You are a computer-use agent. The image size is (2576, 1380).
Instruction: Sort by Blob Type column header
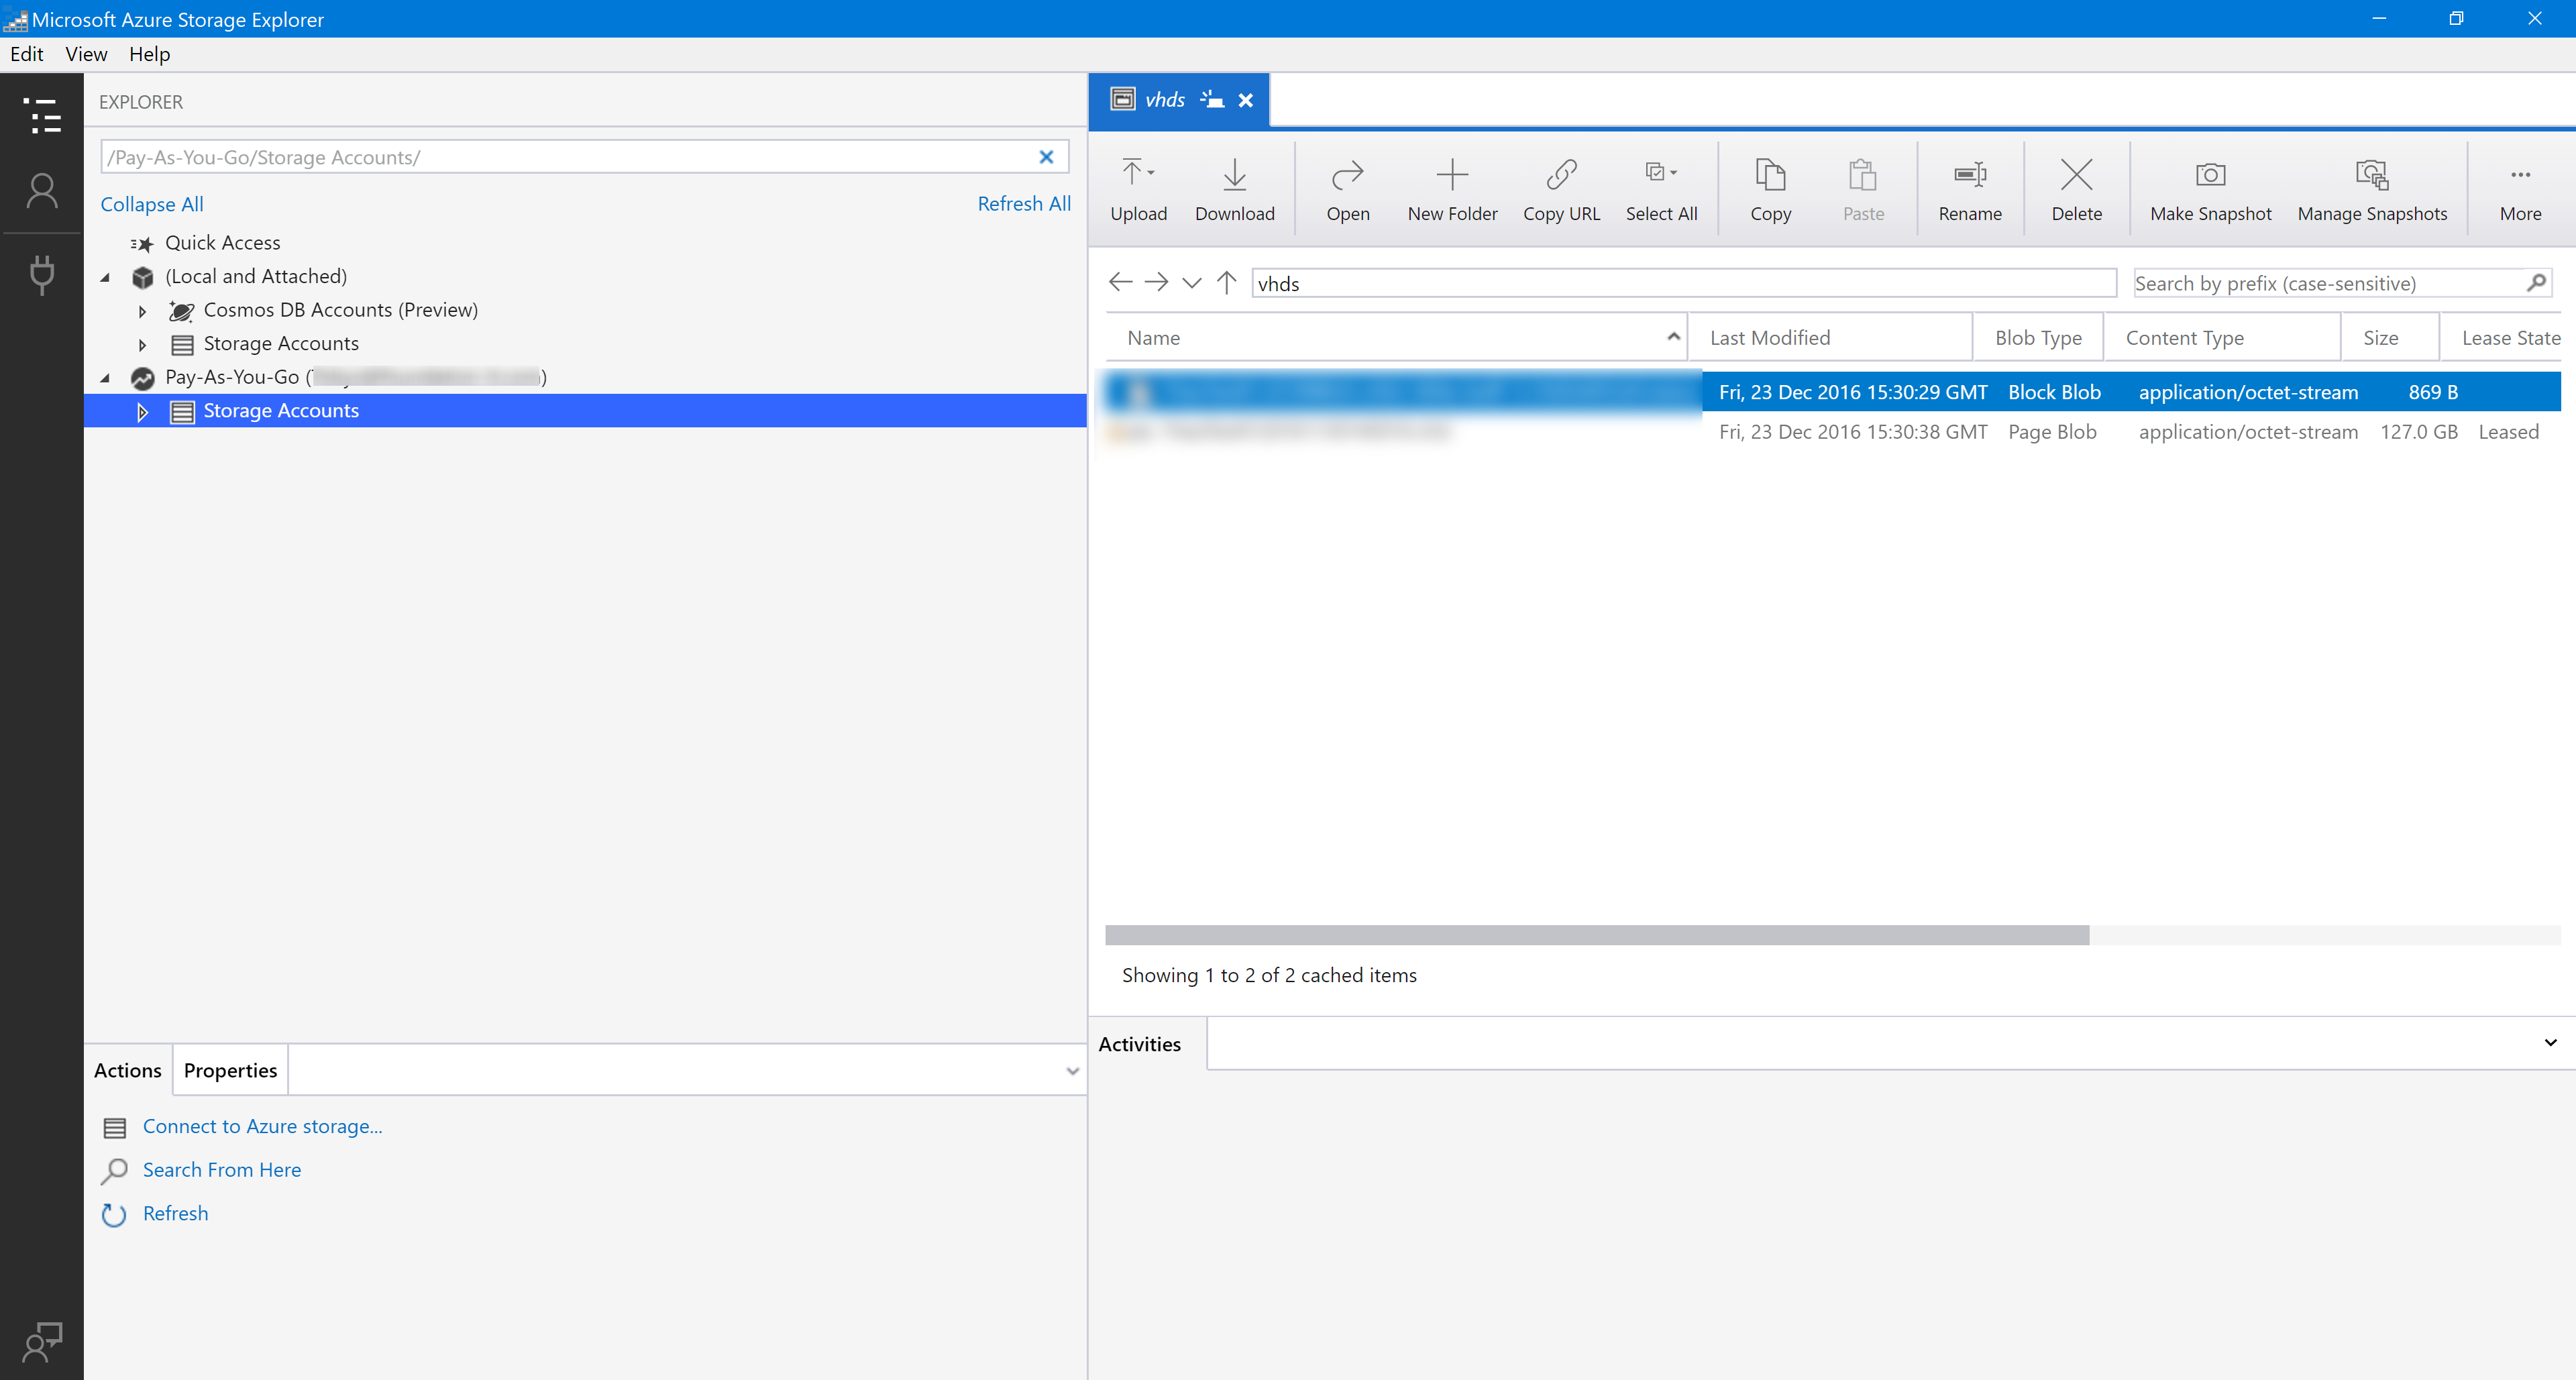click(x=2038, y=337)
